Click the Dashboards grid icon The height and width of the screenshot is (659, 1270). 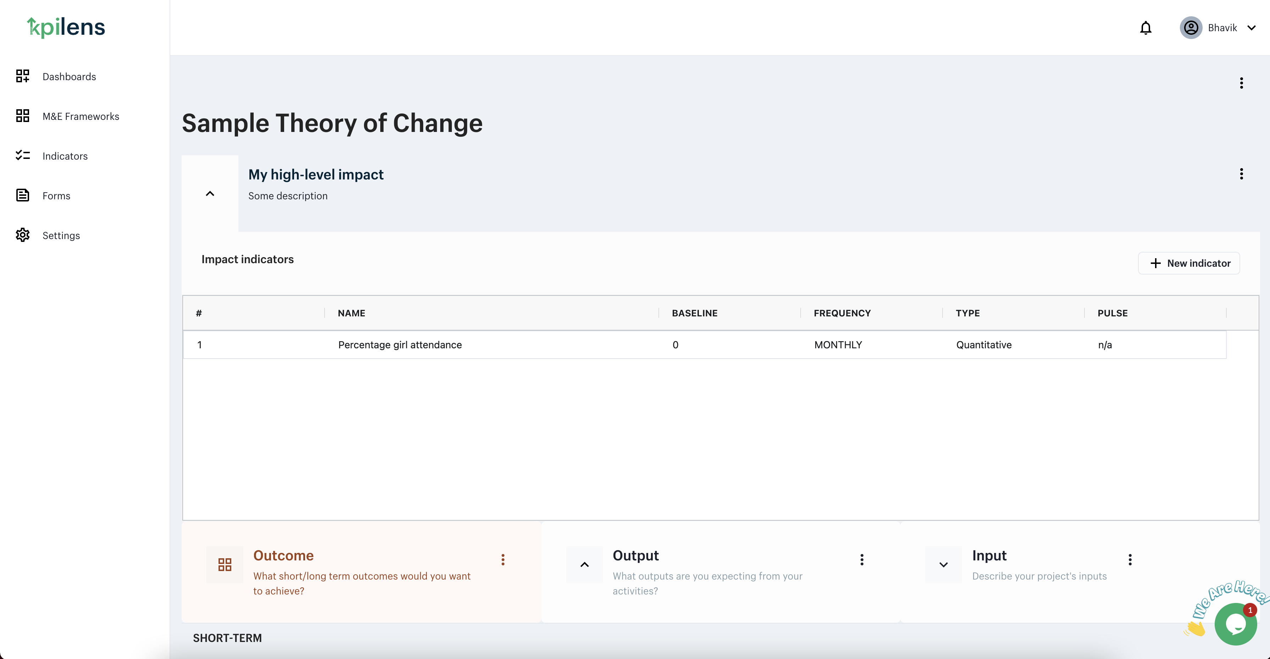[23, 76]
